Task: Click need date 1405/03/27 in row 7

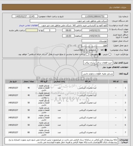Action: (x=13, y=132)
